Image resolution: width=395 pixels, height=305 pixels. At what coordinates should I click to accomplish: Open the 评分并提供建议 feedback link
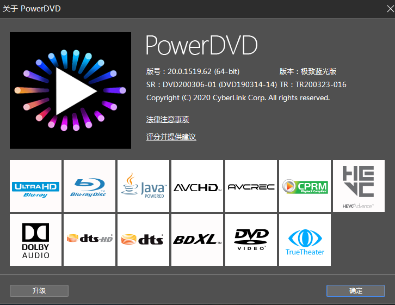(171, 137)
